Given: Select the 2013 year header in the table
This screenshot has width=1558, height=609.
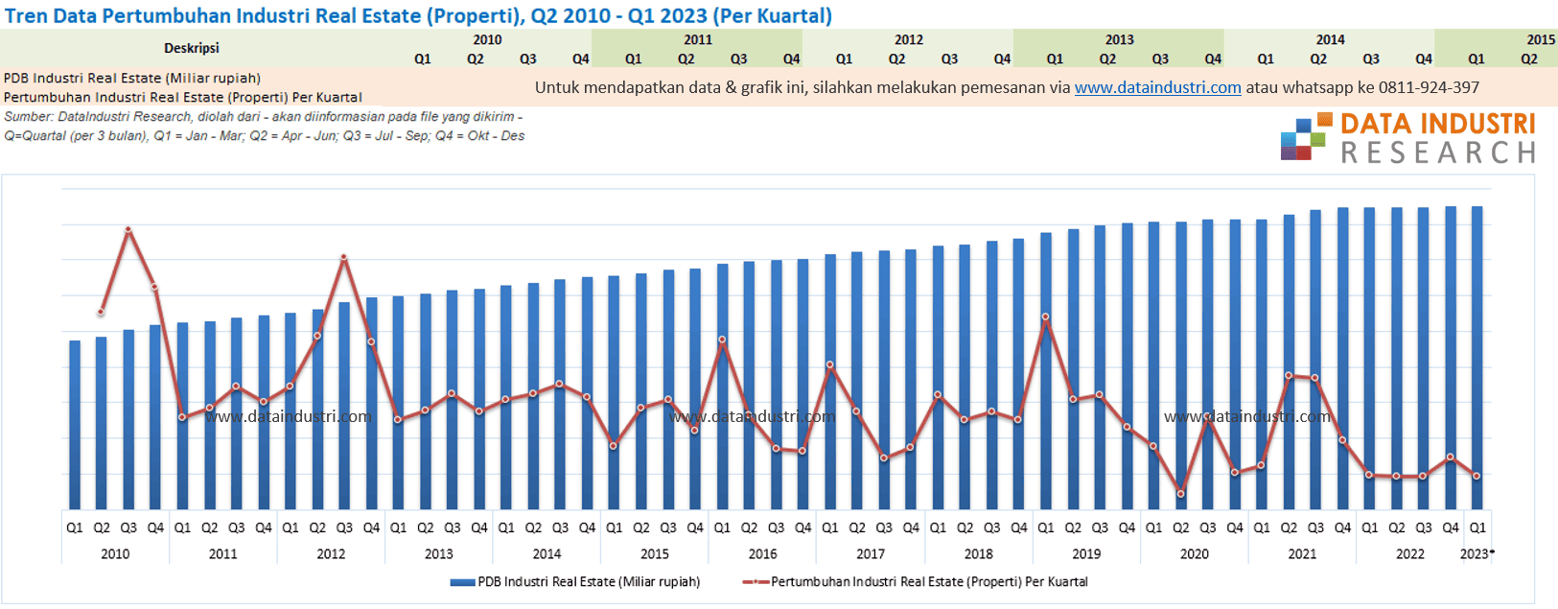Looking at the screenshot, I should (x=1119, y=39).
